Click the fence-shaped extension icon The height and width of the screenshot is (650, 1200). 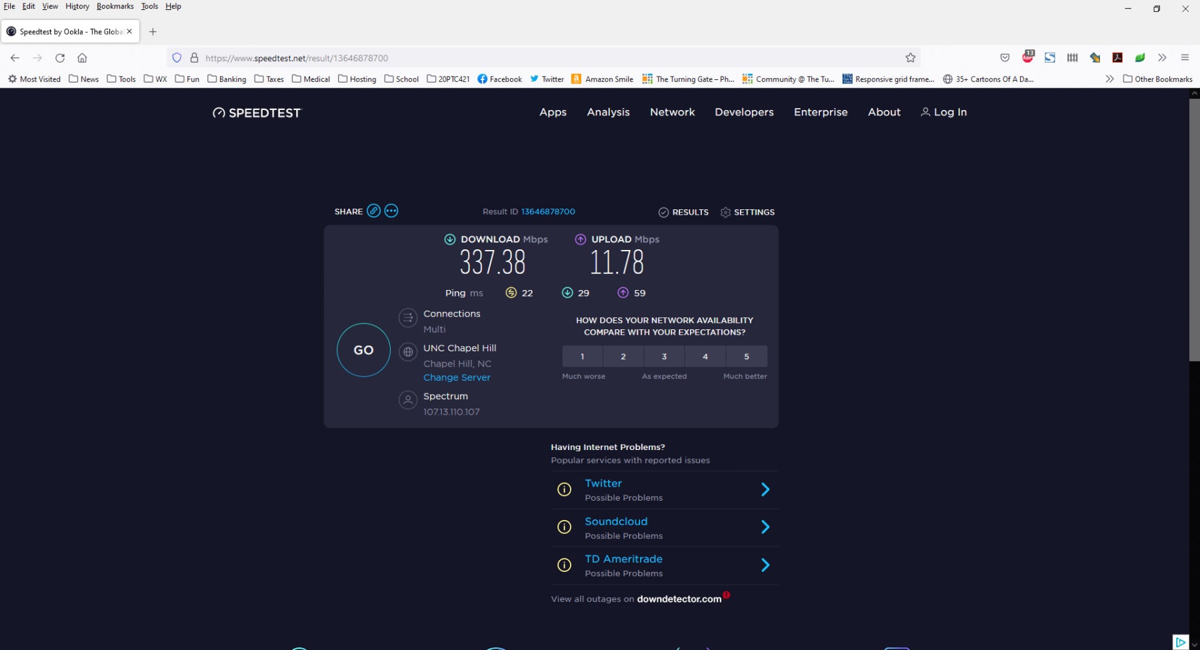(1072, 58)
